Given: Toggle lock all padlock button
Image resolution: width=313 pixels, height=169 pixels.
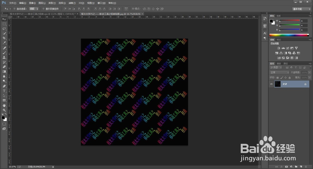Looking at the screenshot, I should coord(290,77).
